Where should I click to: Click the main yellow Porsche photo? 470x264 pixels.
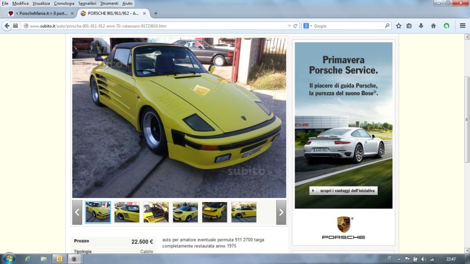(179, 118)
